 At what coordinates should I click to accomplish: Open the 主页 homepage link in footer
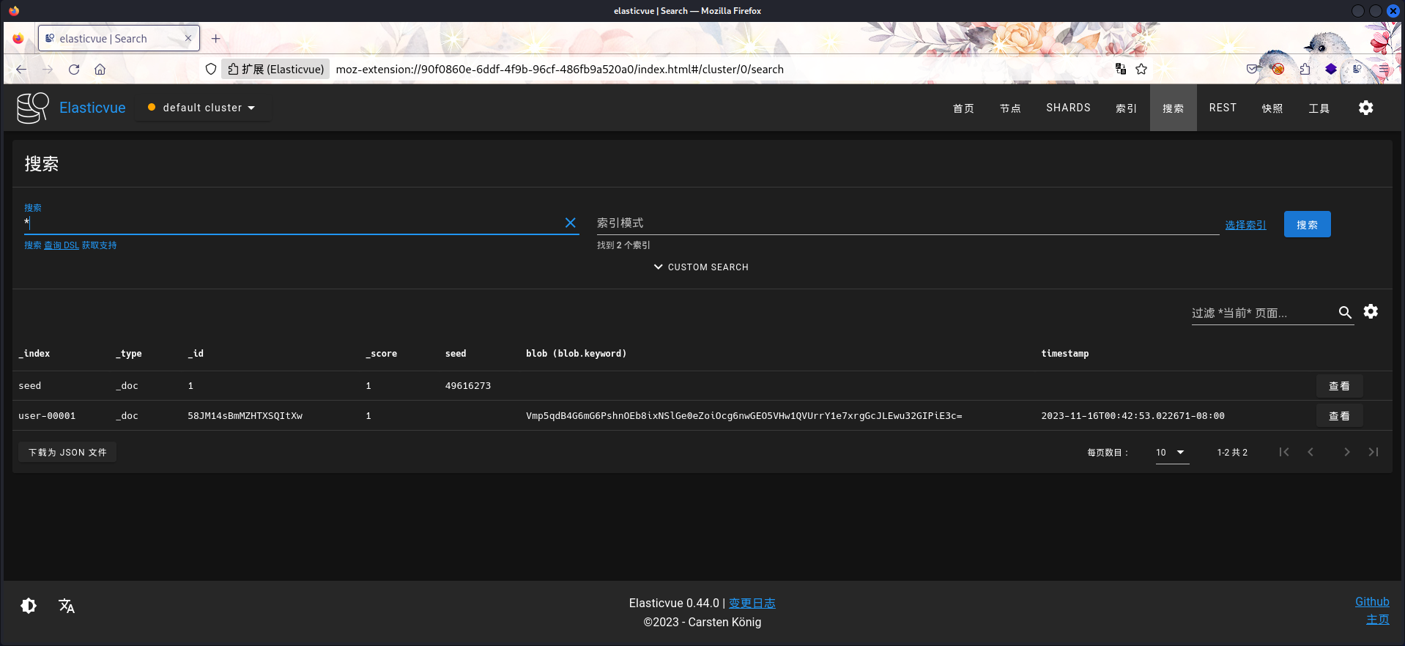tap(1378, 620)
